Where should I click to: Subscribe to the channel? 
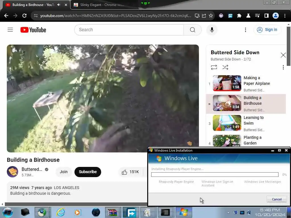pos(88,172)
